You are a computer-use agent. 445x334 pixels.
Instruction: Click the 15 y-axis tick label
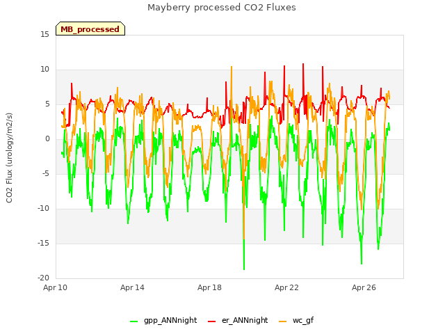(44, 35)
